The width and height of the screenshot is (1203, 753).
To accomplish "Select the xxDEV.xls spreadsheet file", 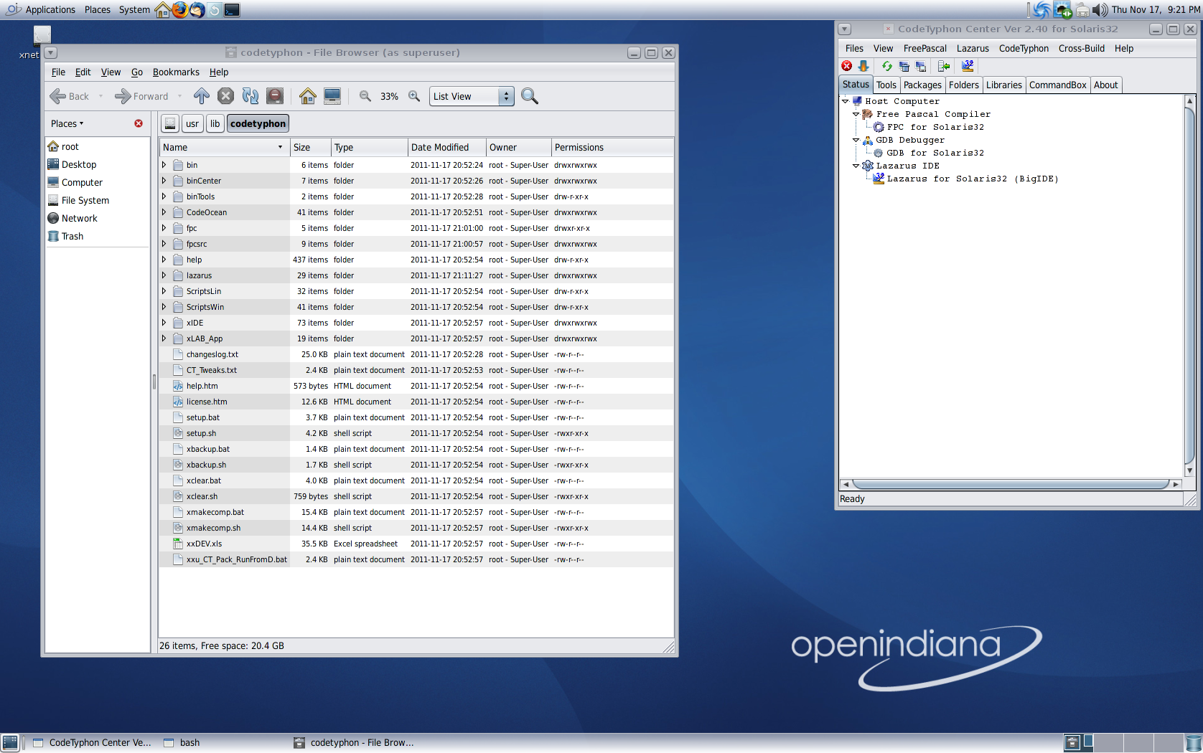I will [x=416, y=544].
